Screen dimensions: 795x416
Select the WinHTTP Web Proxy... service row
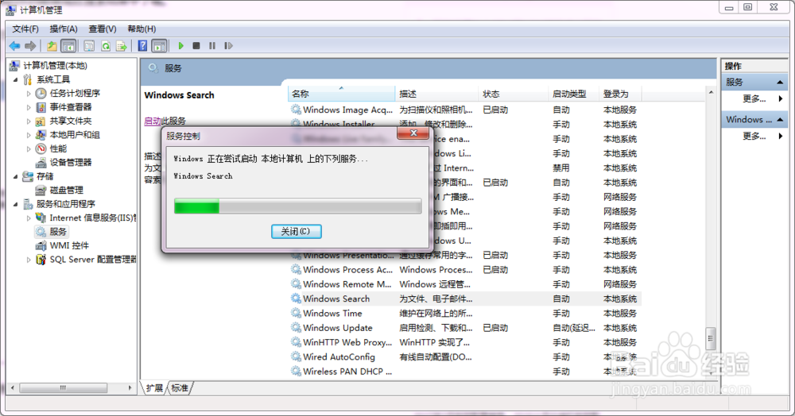tap(465, 343)
